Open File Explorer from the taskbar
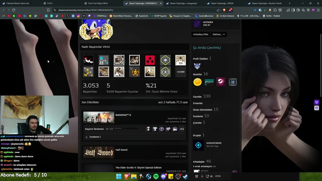 pyautogui.click(x=134, y=176)
